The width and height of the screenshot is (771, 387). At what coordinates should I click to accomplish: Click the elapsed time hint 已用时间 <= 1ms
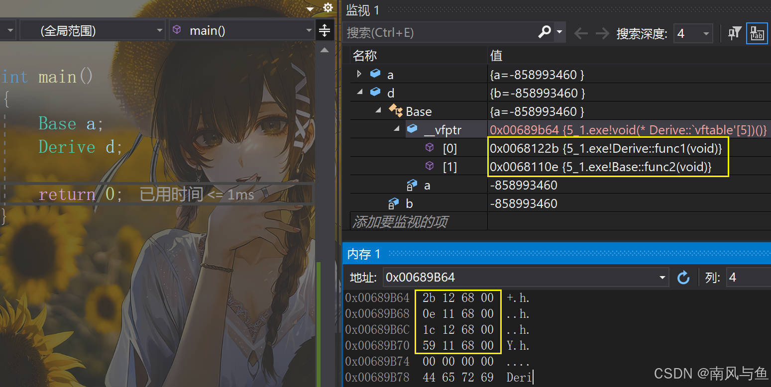point(197,194)
